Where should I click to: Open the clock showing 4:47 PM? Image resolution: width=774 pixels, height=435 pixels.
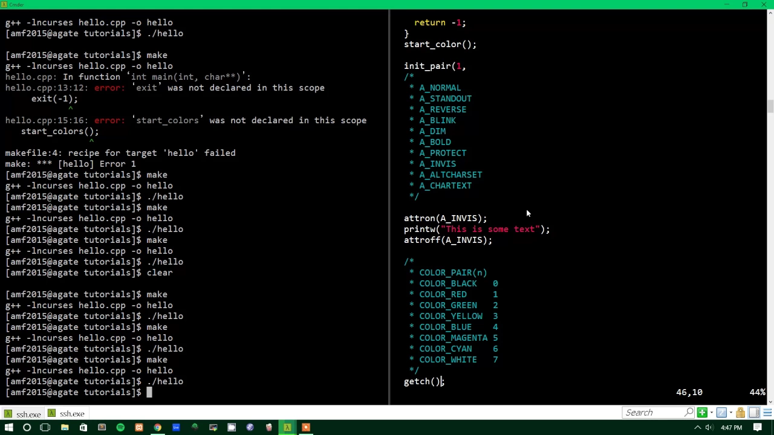coord(731,428)
